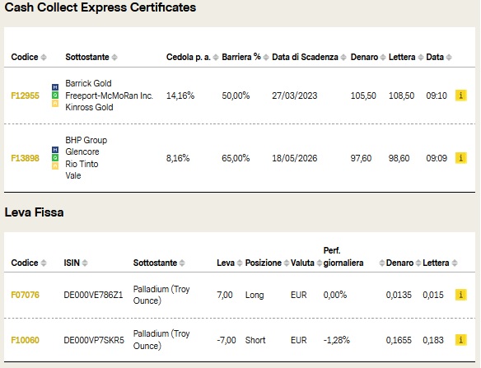Click Freeport-McMoRan Inc. underlying name
This screenshot has width=481, height=368.
[110, 95]
